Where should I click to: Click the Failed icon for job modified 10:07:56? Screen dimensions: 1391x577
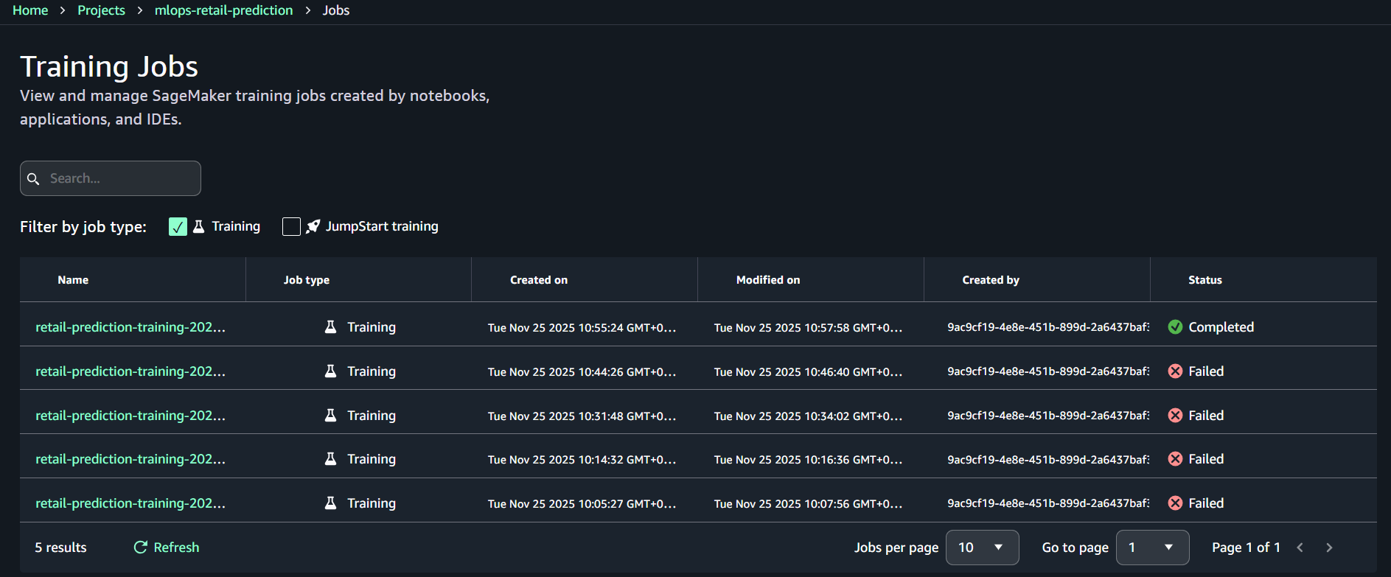1176,503
